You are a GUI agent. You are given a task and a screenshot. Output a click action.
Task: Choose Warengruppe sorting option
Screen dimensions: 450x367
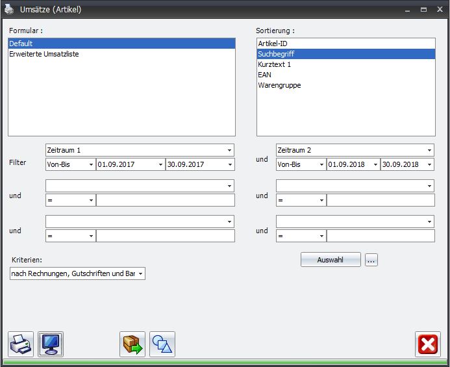(279, 85)
